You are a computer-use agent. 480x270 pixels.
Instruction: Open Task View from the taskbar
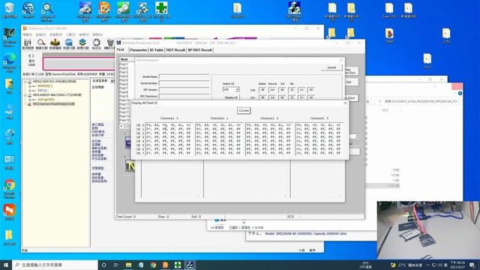click(x=116, y=265)
